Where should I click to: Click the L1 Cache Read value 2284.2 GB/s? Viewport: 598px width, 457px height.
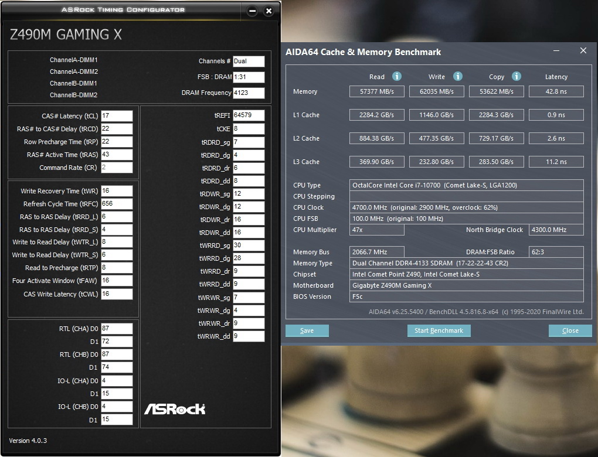click(377, 115)
